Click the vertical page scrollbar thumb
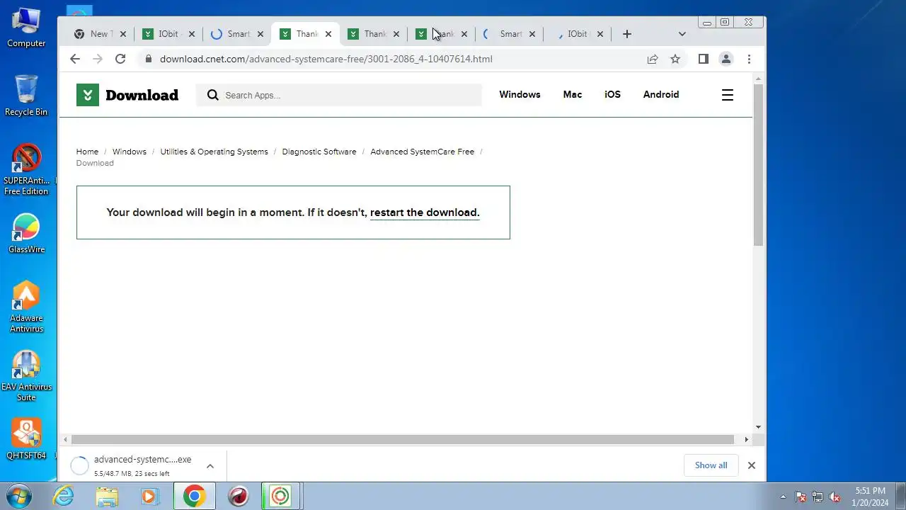Screen dimensions: 906x510 [x=758, y=164]
